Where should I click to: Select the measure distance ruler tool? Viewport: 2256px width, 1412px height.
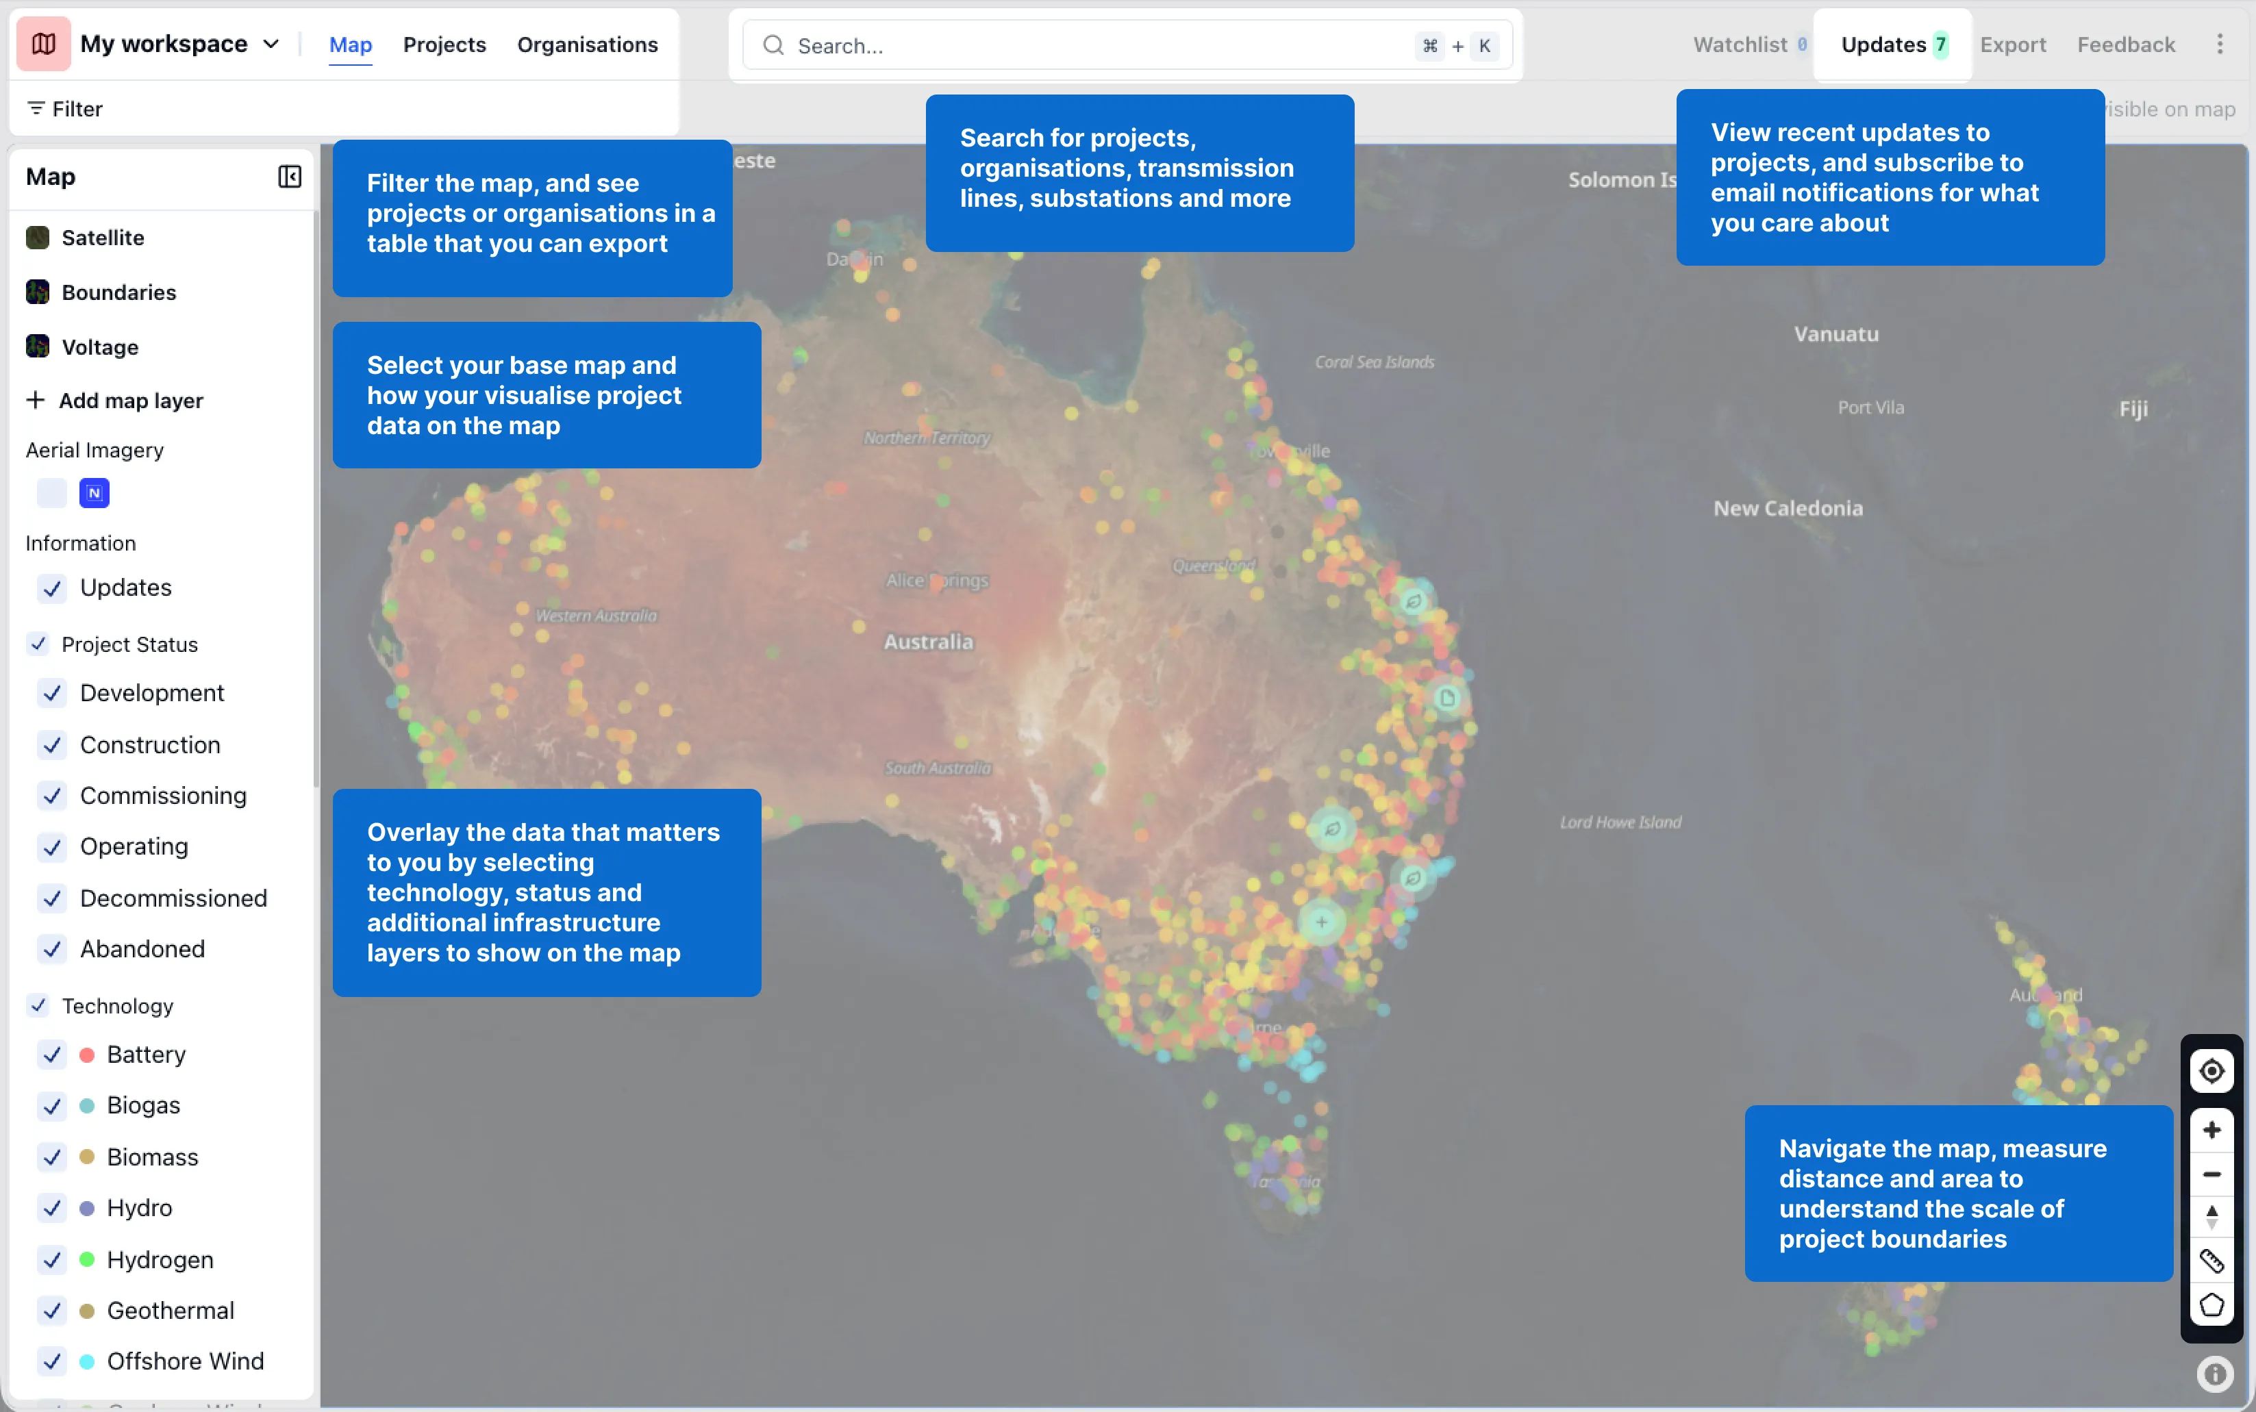pos(2211,1261)
